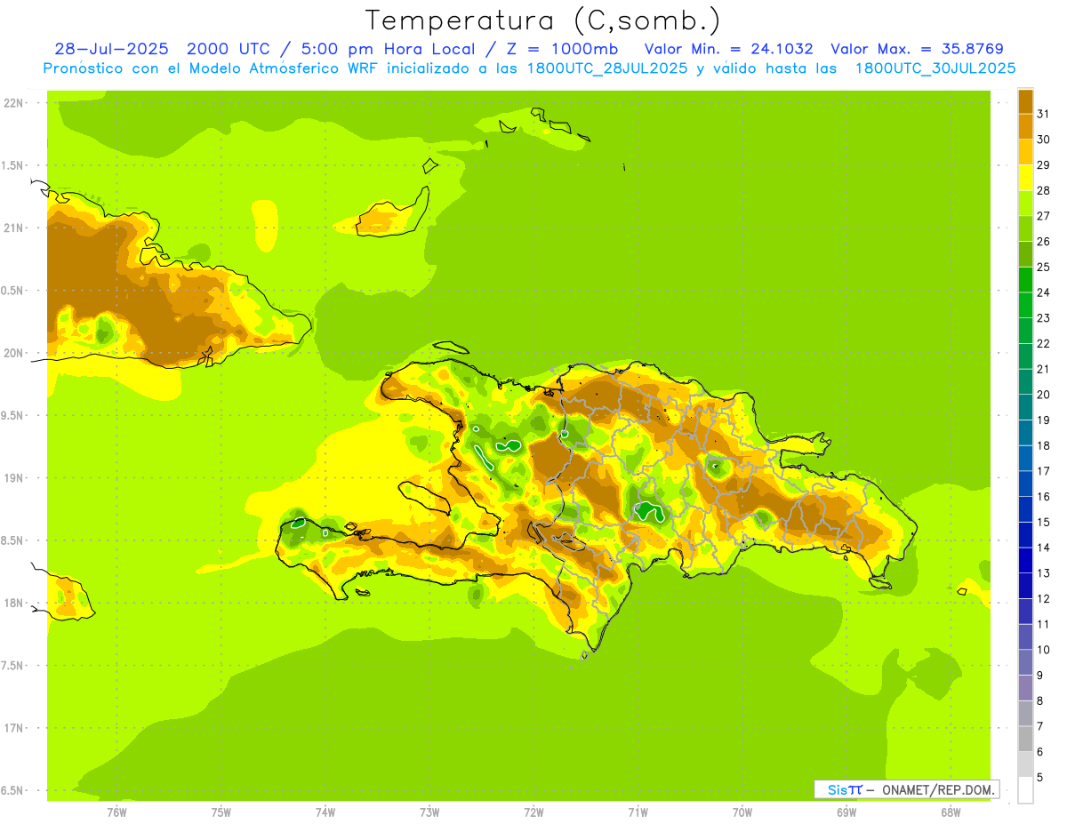Click the 'ONAMET/REP.DOM.' credit label
Viewport: 1067px width, 824px height.
tap(937, 789)
